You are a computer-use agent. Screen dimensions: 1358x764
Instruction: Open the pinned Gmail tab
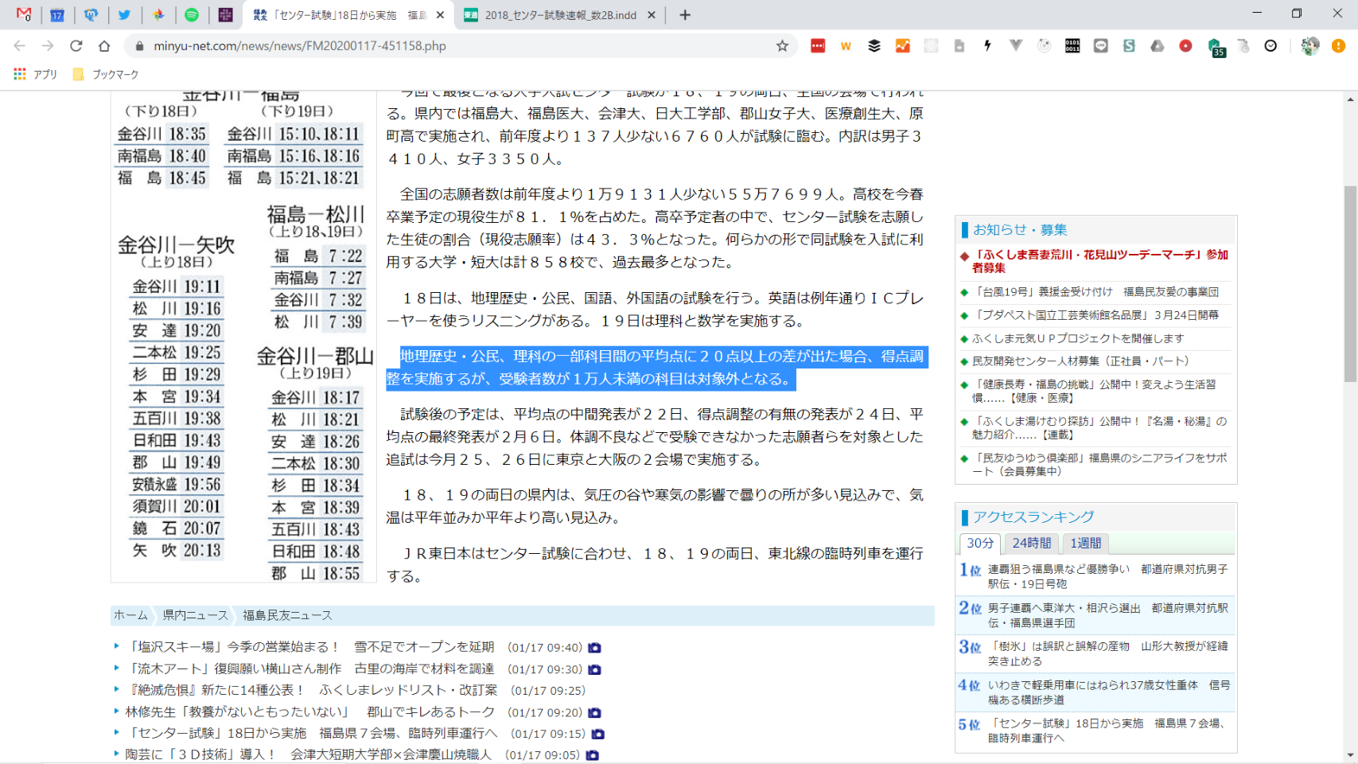click(x=24, y=15)
